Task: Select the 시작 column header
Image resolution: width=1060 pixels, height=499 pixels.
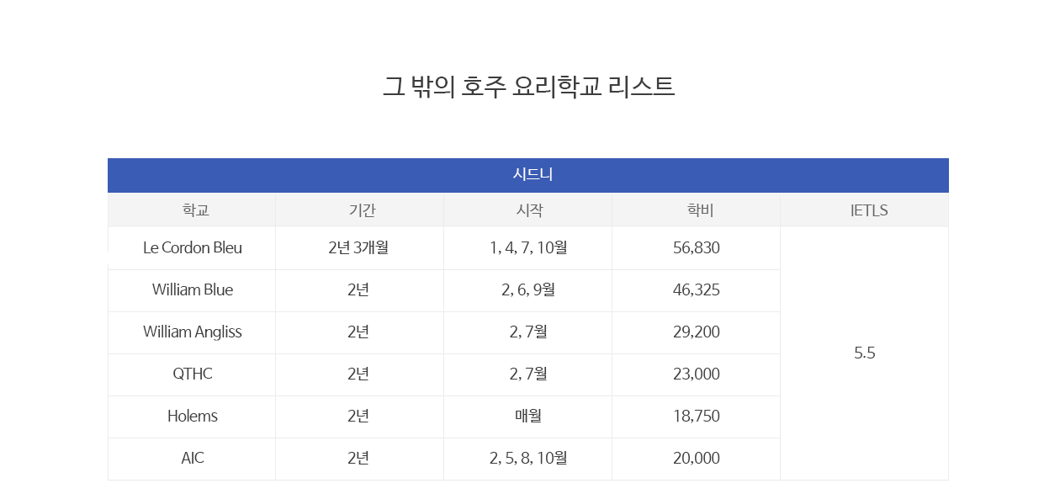Action: tap(528, 210)
